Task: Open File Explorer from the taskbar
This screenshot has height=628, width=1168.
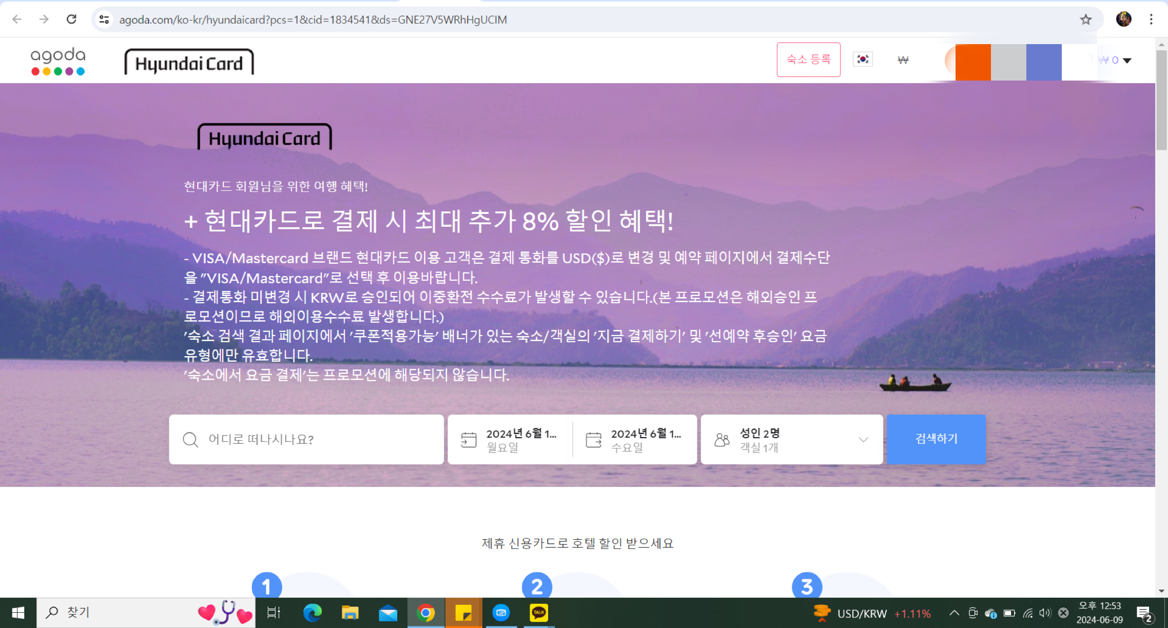Action: pos(350,613)
